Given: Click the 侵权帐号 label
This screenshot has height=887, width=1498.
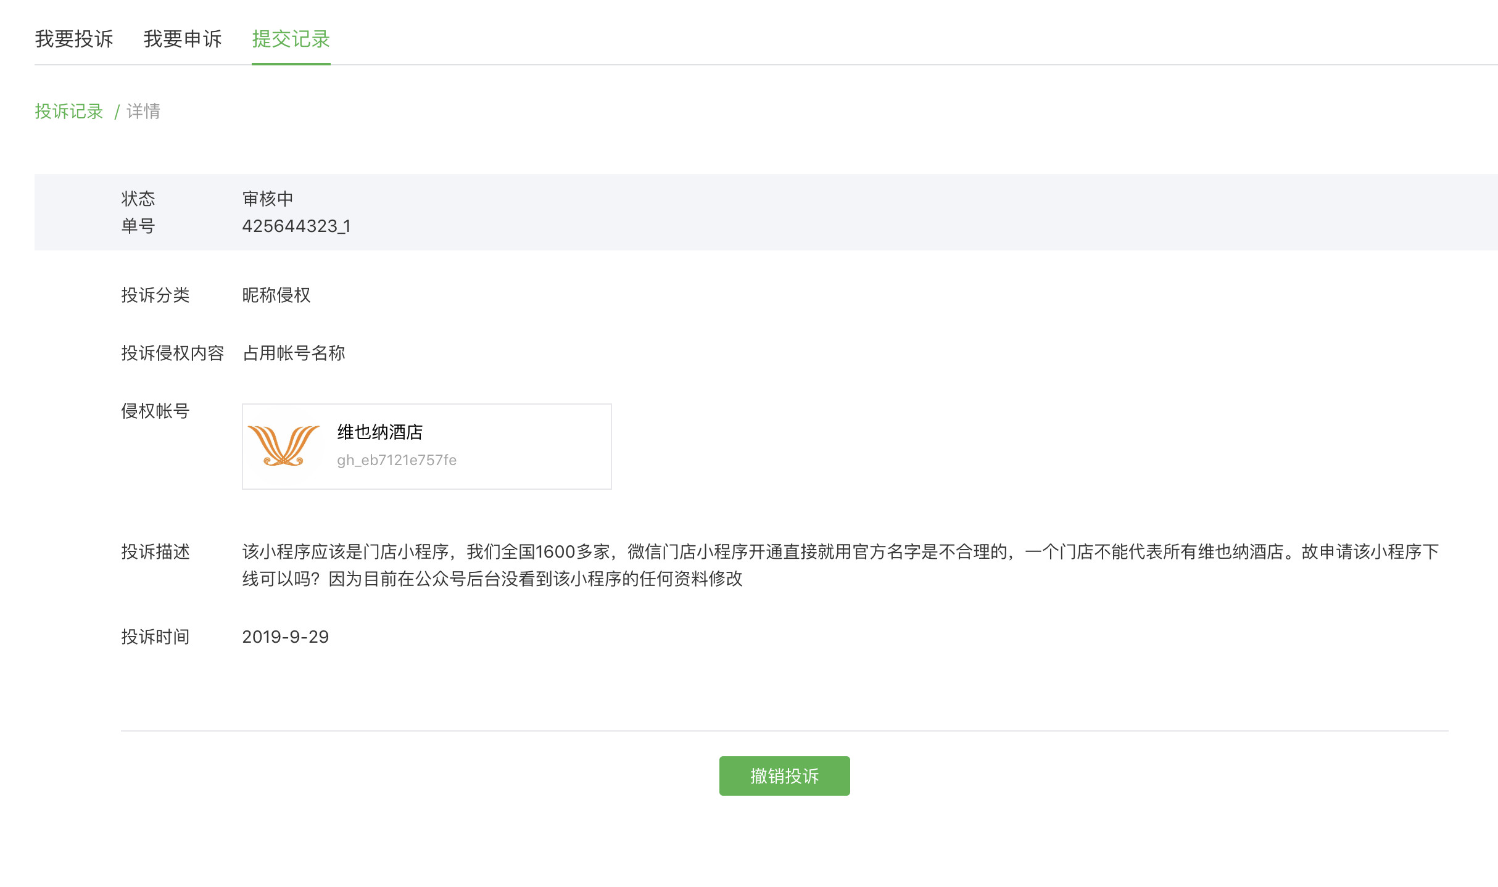Looking at the screenshot, I should [x=155, y=411].
